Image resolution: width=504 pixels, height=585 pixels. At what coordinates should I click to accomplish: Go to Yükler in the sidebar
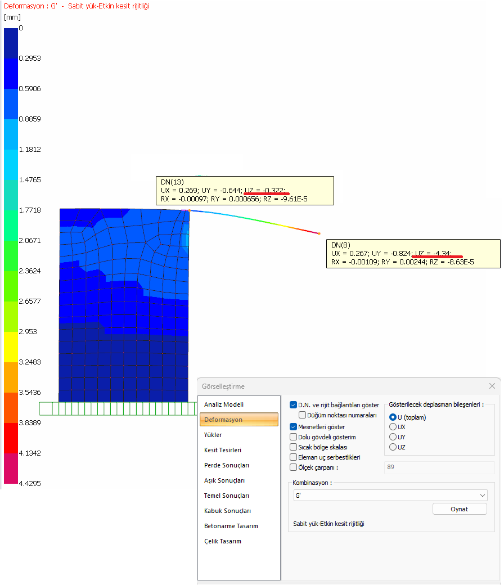tap(213, 435)
